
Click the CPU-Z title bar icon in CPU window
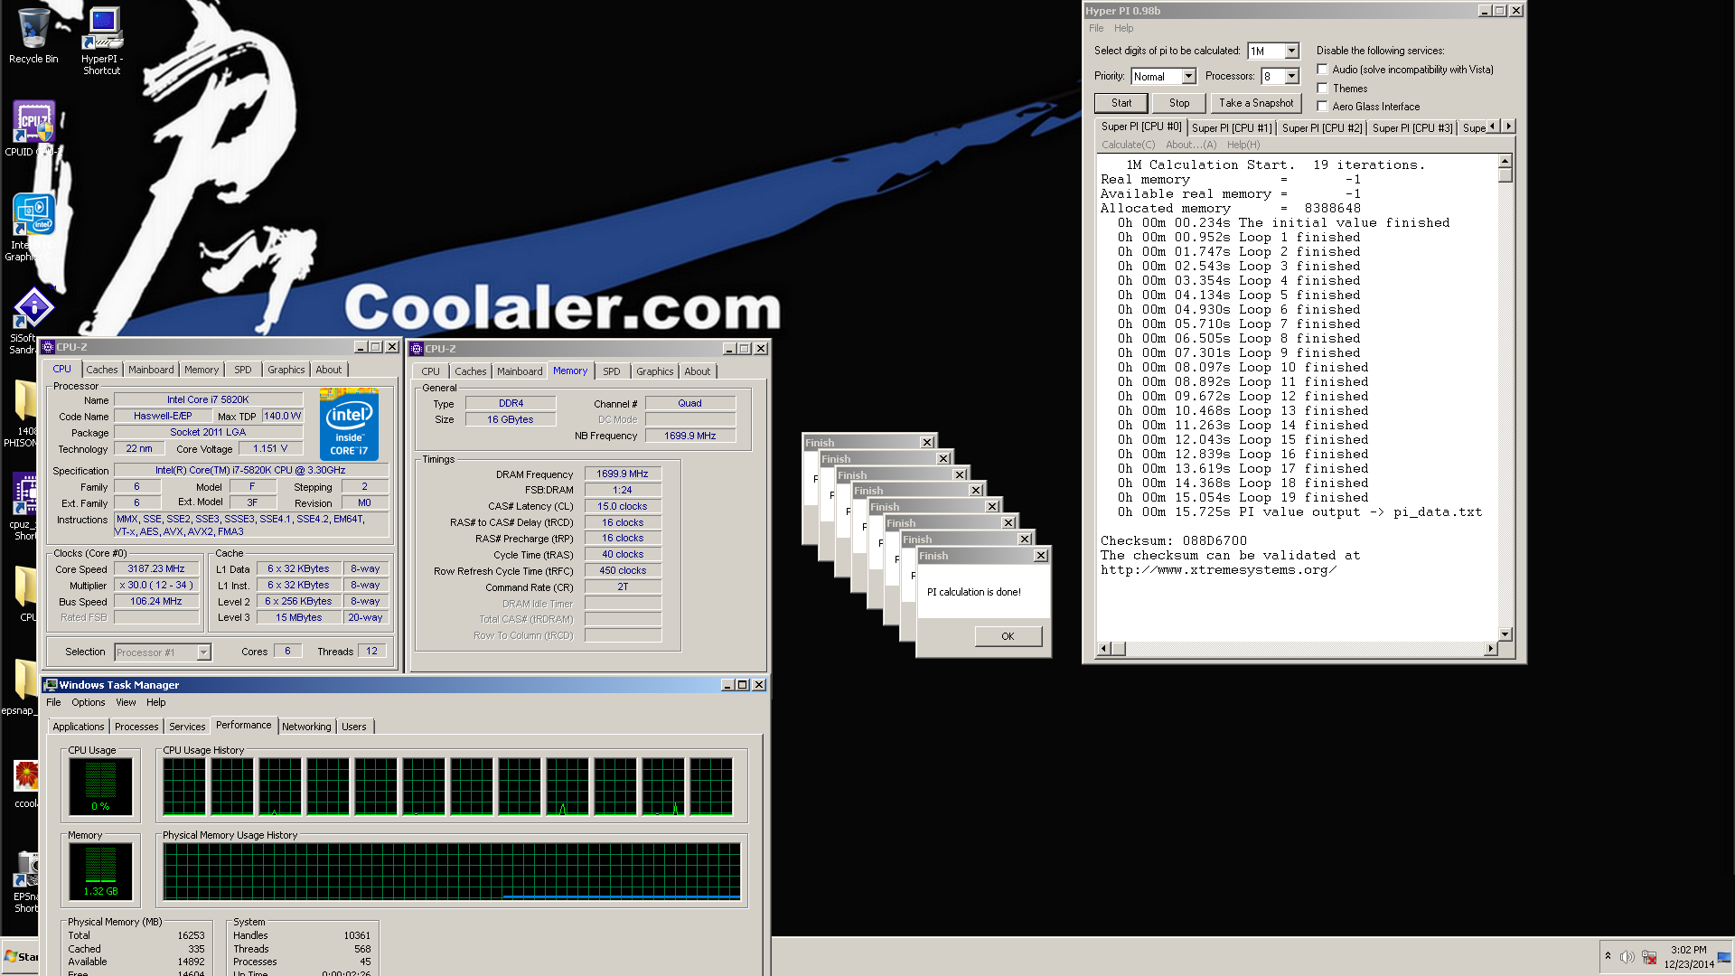point(49,347)
